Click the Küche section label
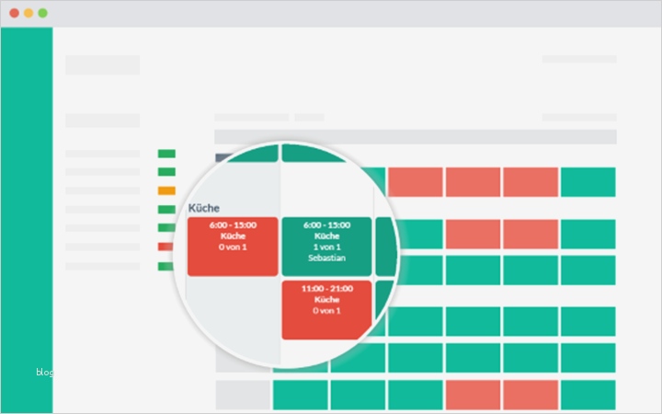The image size is (662, 414). (x=204, y=208)
